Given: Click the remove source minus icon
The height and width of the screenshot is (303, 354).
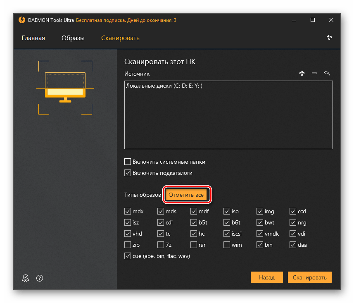Looking at the screenshot, I should tap(314, 73).
